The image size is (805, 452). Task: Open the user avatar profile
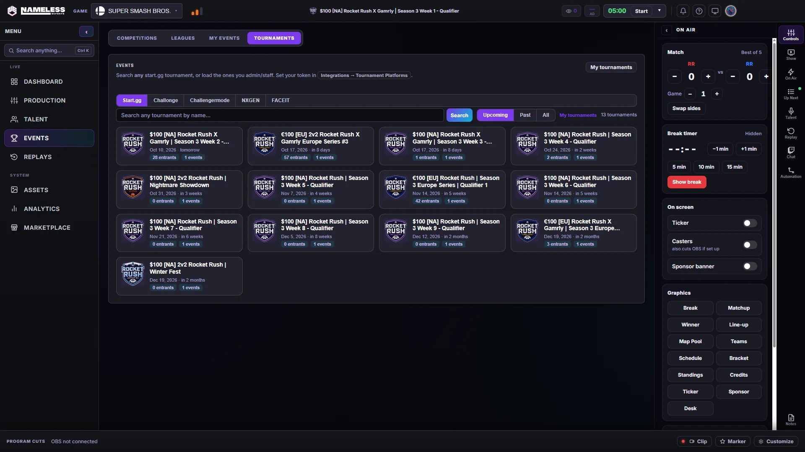[731, 11]
